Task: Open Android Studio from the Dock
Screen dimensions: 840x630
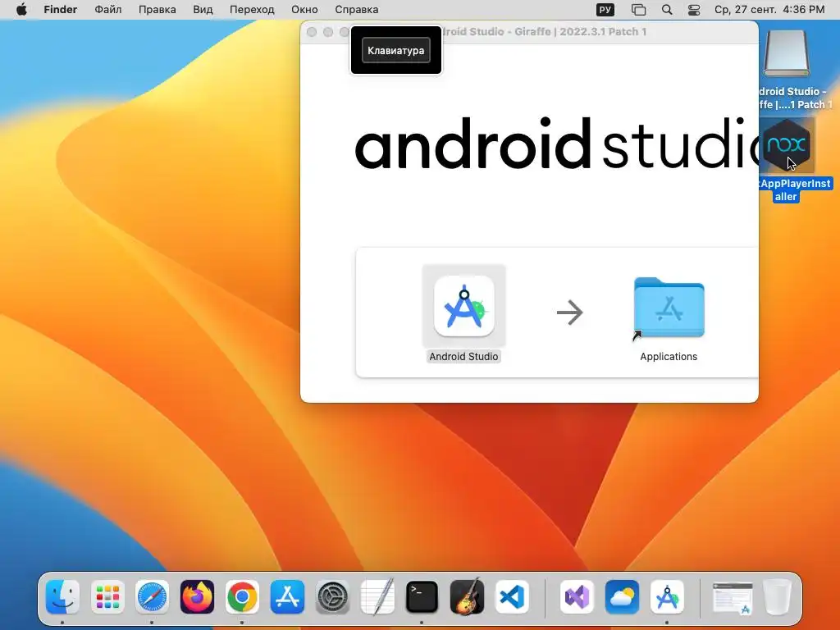Action: [667, 597]
